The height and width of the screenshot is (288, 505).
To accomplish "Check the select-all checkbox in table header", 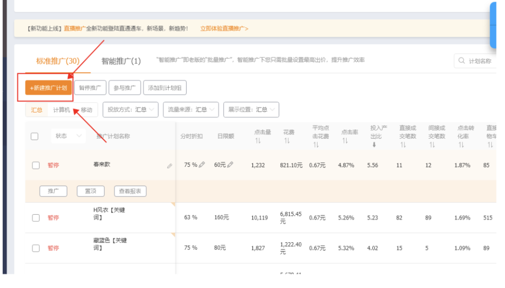I will [x=35, y=136].
